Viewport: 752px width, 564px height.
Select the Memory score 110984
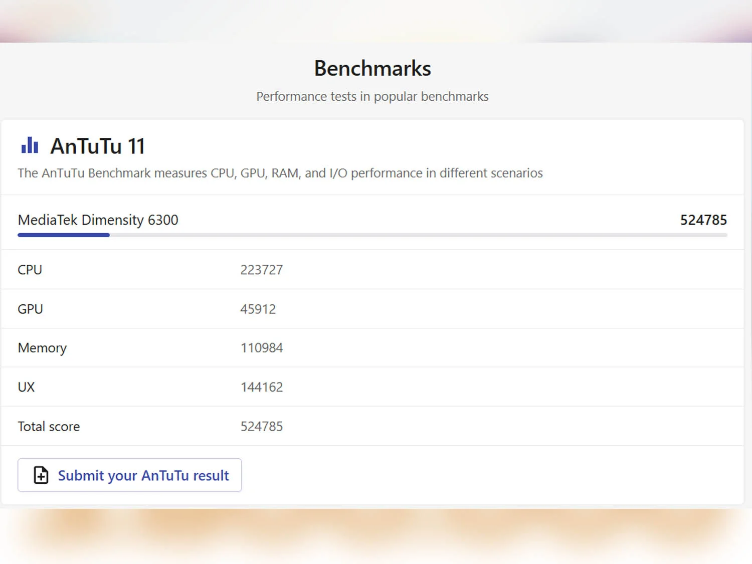click(x=262, y=348)
